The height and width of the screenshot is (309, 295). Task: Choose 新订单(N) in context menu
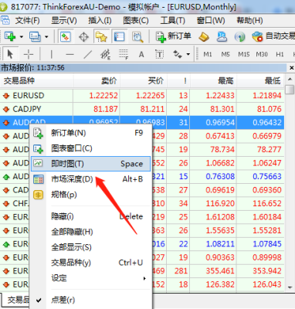pyautogui.click(x=90, y=133)
